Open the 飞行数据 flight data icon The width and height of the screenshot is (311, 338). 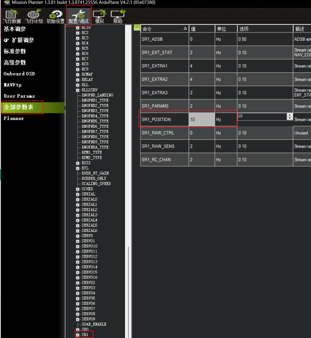click(12, 16)
